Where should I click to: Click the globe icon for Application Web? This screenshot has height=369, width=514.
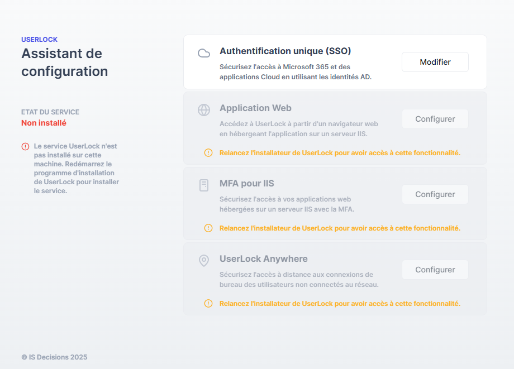204,110
